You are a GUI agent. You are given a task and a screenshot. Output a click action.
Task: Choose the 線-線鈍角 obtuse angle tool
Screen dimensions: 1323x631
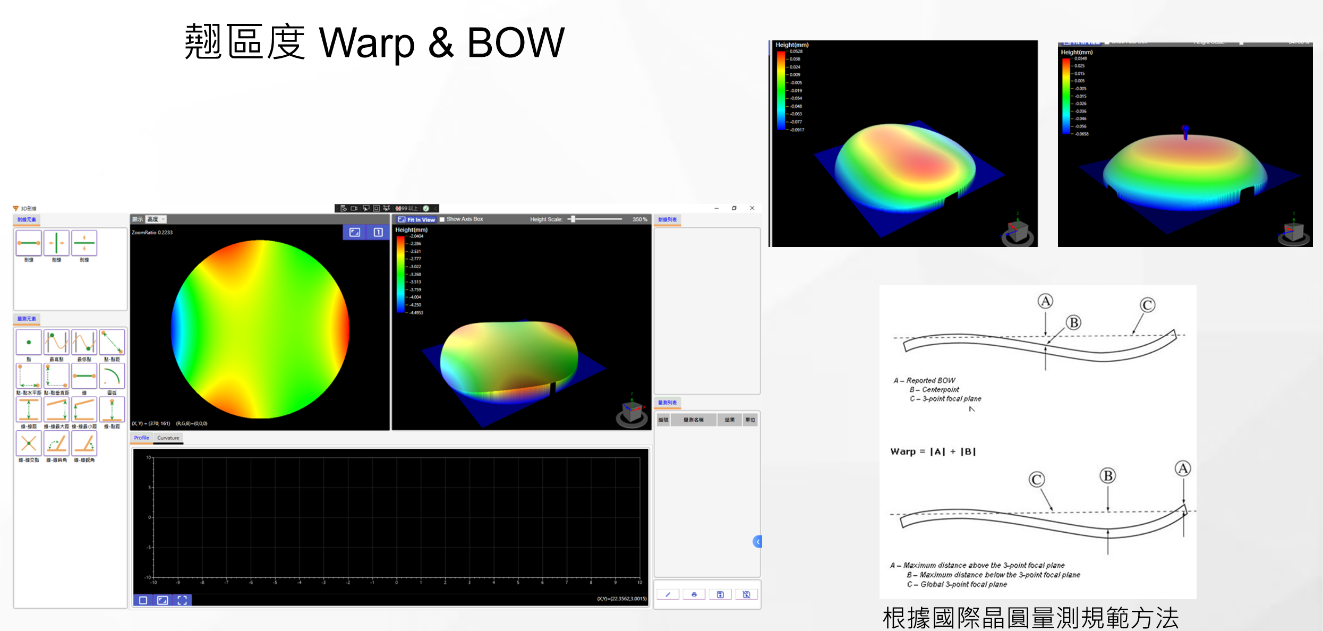(x=56, y=443)
